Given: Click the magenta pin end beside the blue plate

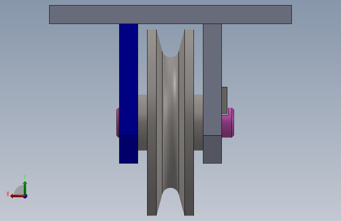Looking at the screenshot, I should pos(118,122).
